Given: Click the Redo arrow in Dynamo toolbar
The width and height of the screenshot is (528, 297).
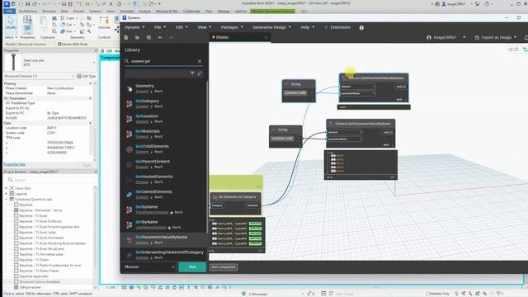Looking at the screenshot, I should click(x=171, y=37).
